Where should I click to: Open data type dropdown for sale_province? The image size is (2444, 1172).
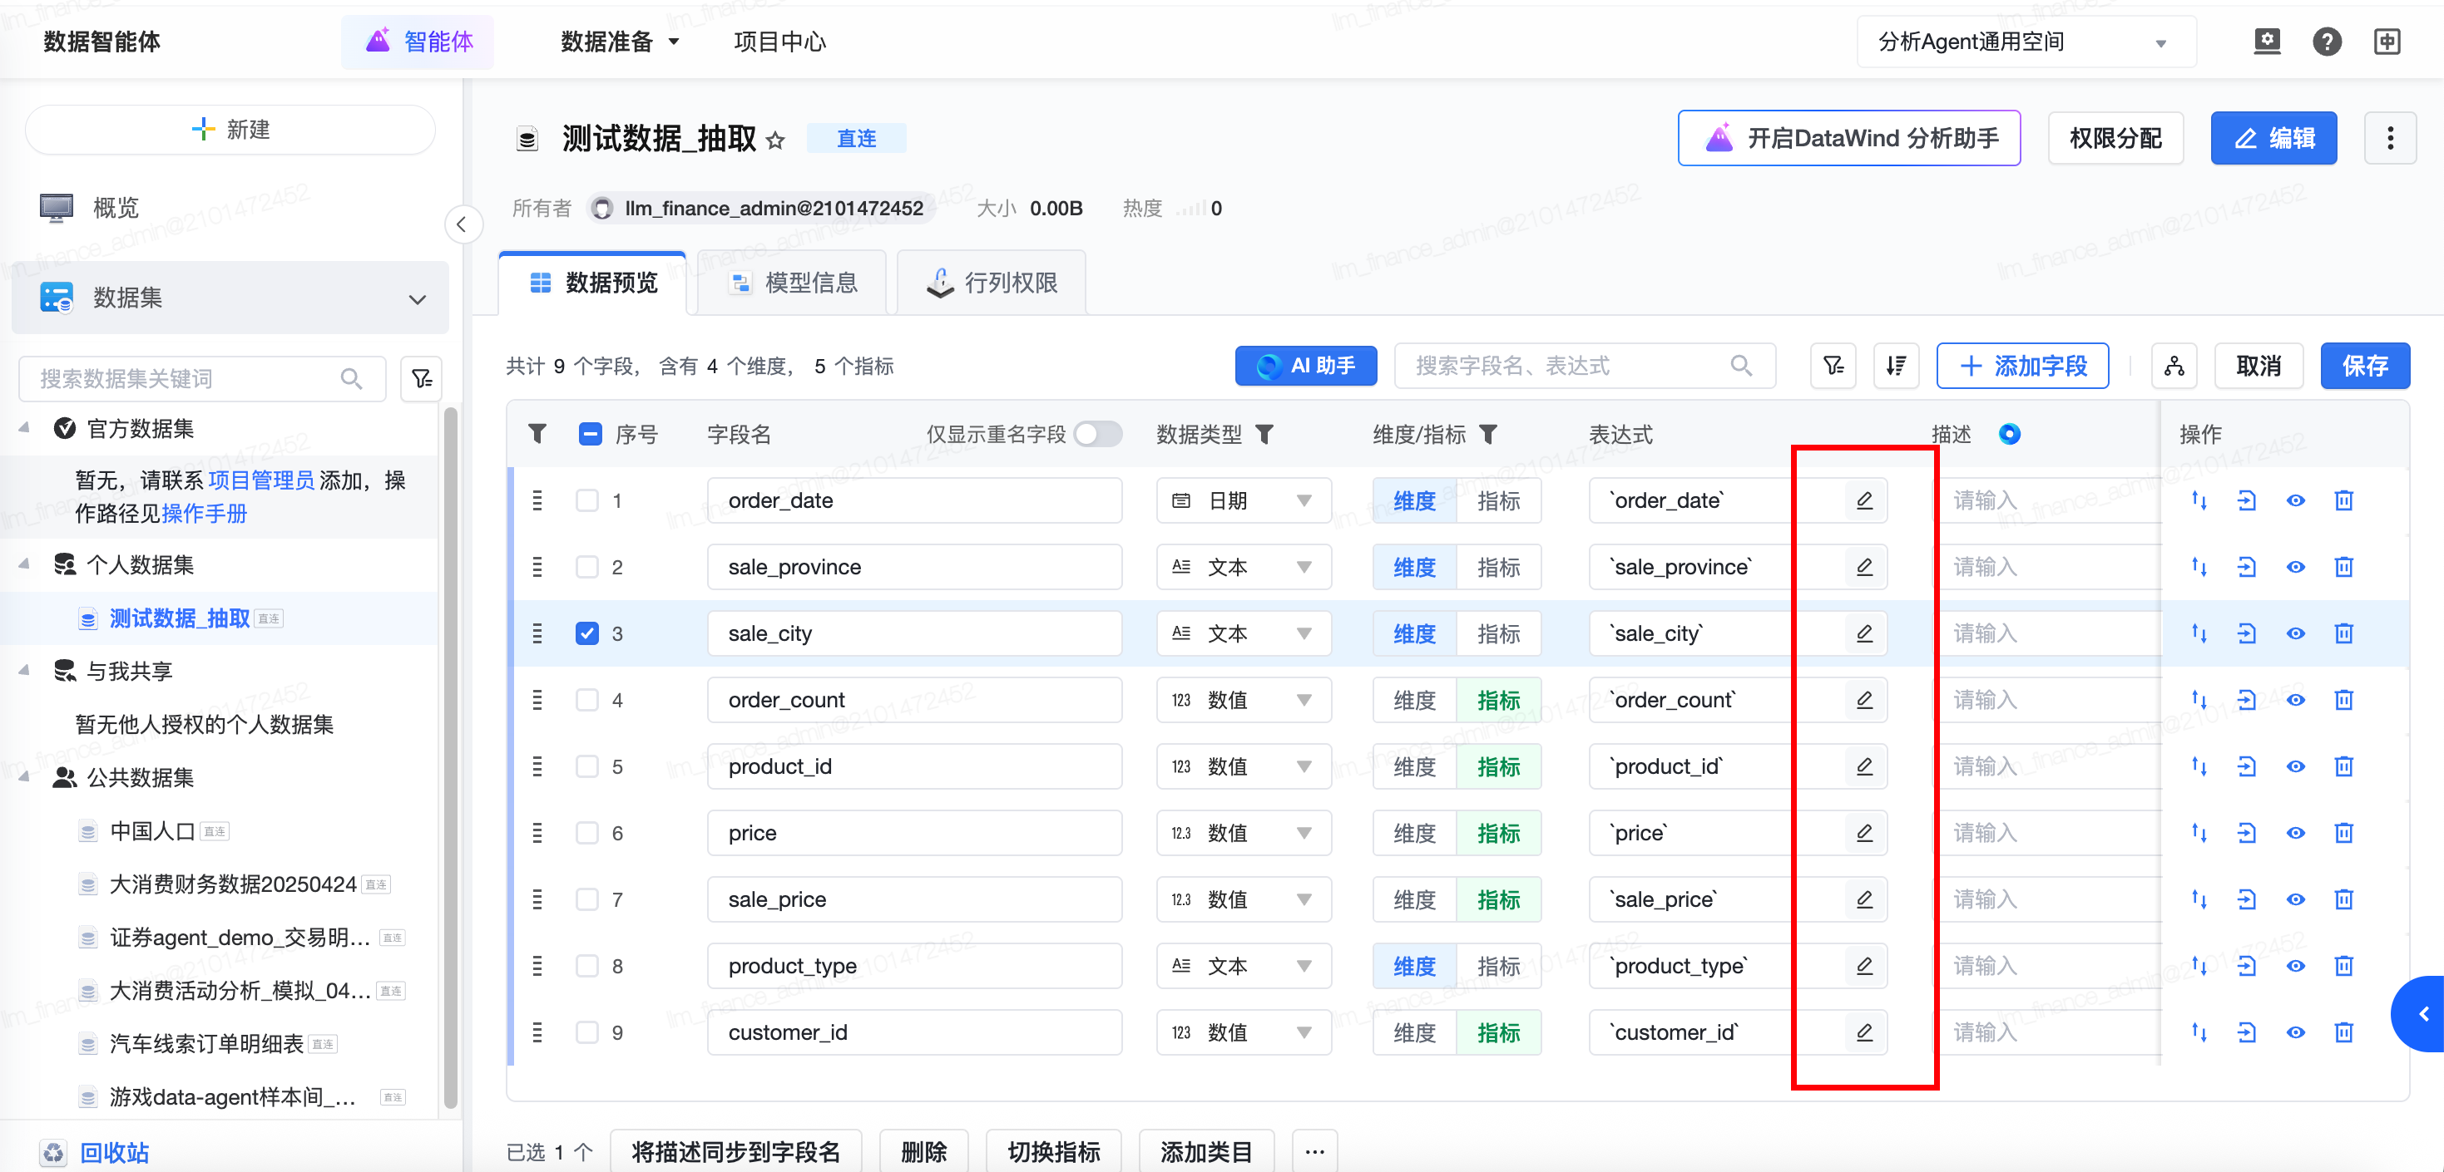[1243, 566]
